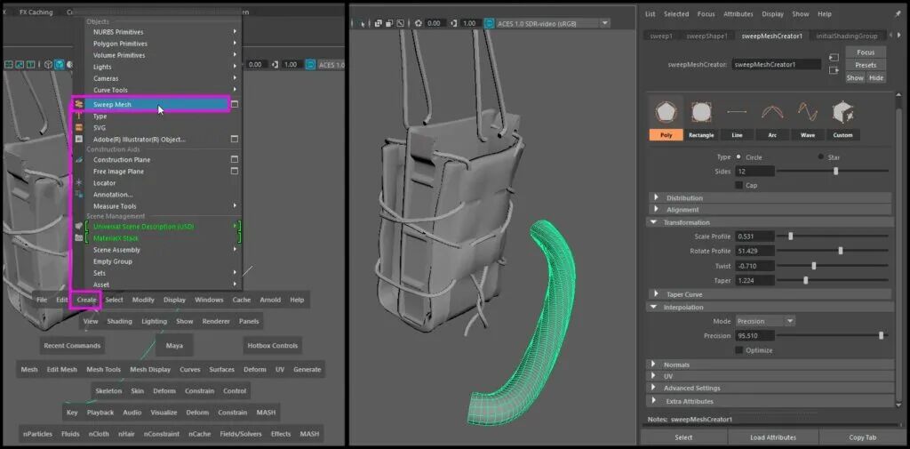
Task: Open the Mode Precision dropdown
Action: click(765, 321)
